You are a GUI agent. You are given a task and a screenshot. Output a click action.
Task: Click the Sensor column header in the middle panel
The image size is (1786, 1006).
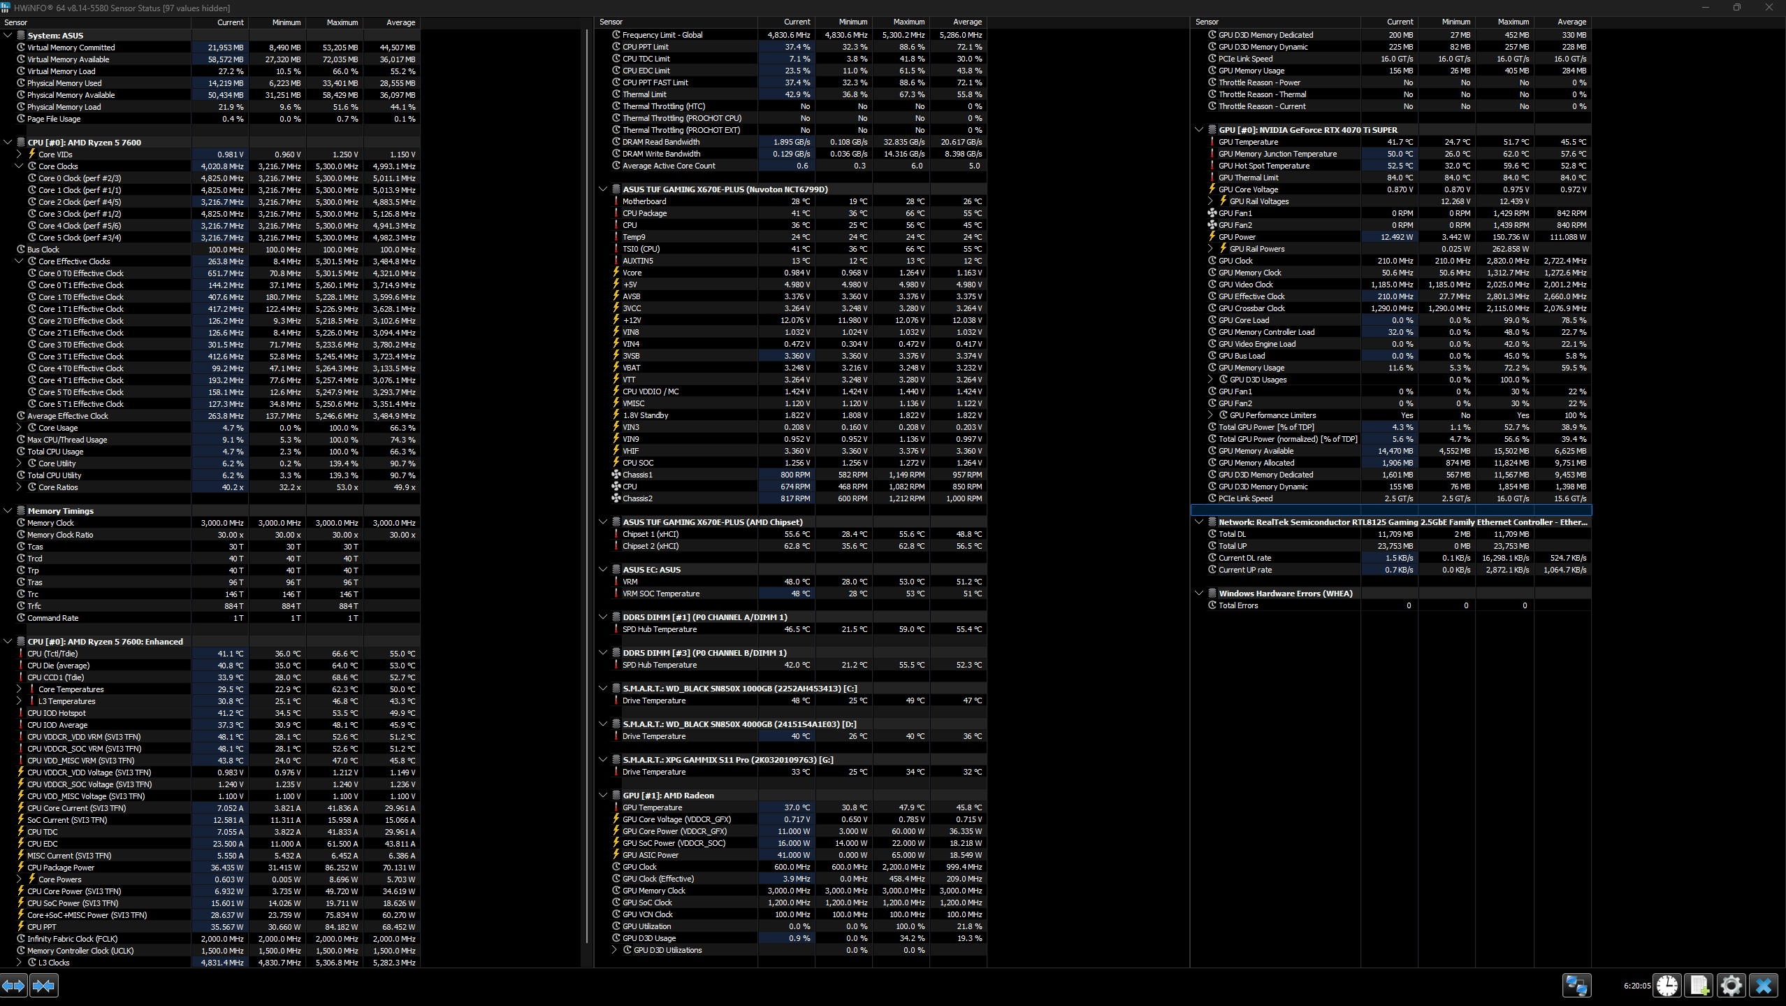click(x=611, y=22)
